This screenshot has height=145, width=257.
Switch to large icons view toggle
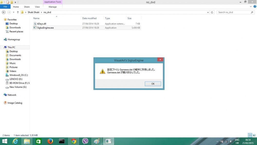254,135
